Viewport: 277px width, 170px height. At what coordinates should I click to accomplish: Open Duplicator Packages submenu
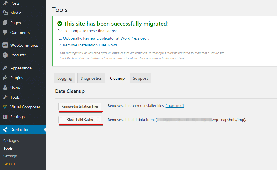(11, 140)
